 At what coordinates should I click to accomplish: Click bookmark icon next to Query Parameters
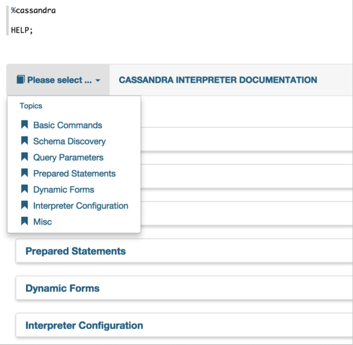(24, 157)
